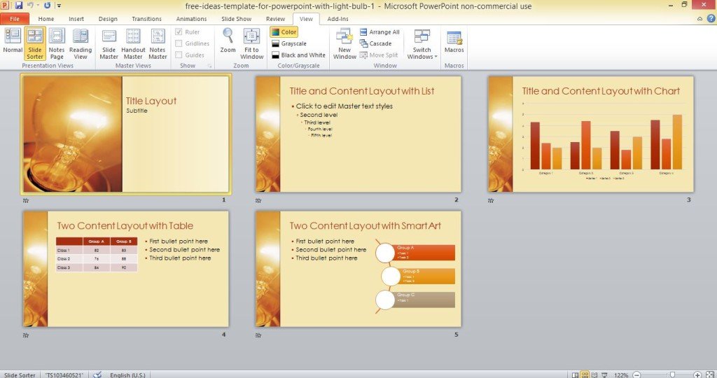Click status bar Reading View icon
Image resolution: width=717 pixels, height=378 pixels.
594,374
